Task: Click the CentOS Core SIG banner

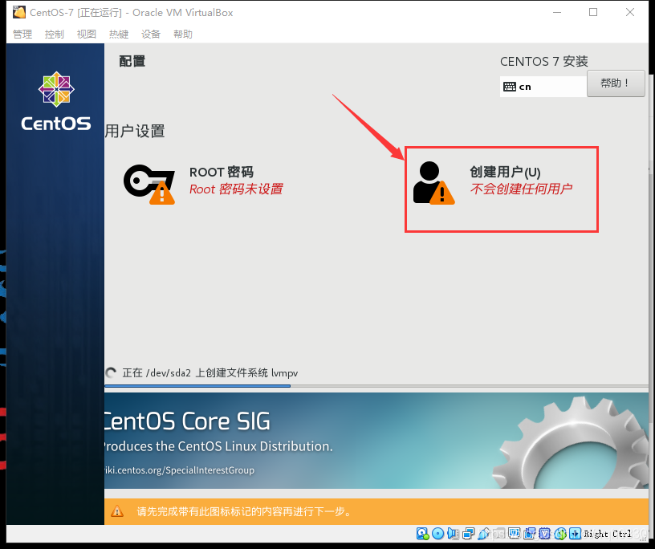Action: 376,441
